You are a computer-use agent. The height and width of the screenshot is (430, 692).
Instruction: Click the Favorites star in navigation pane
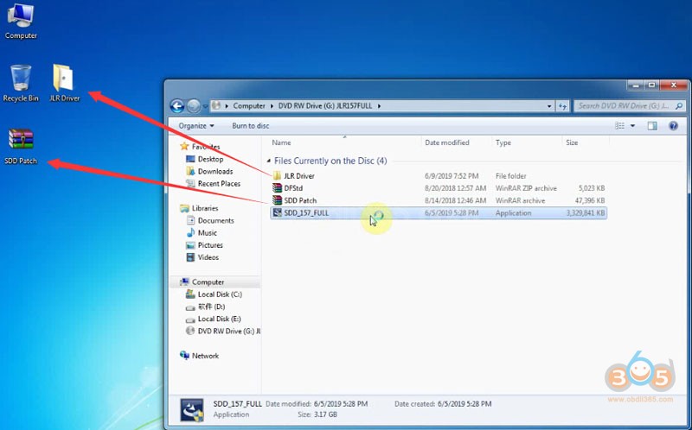click(184, 146)
